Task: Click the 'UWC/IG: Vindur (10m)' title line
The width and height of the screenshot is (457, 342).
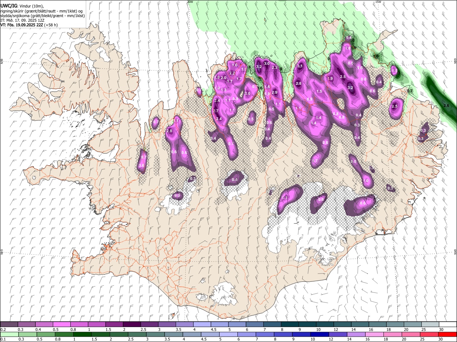Action: point(22,6)
